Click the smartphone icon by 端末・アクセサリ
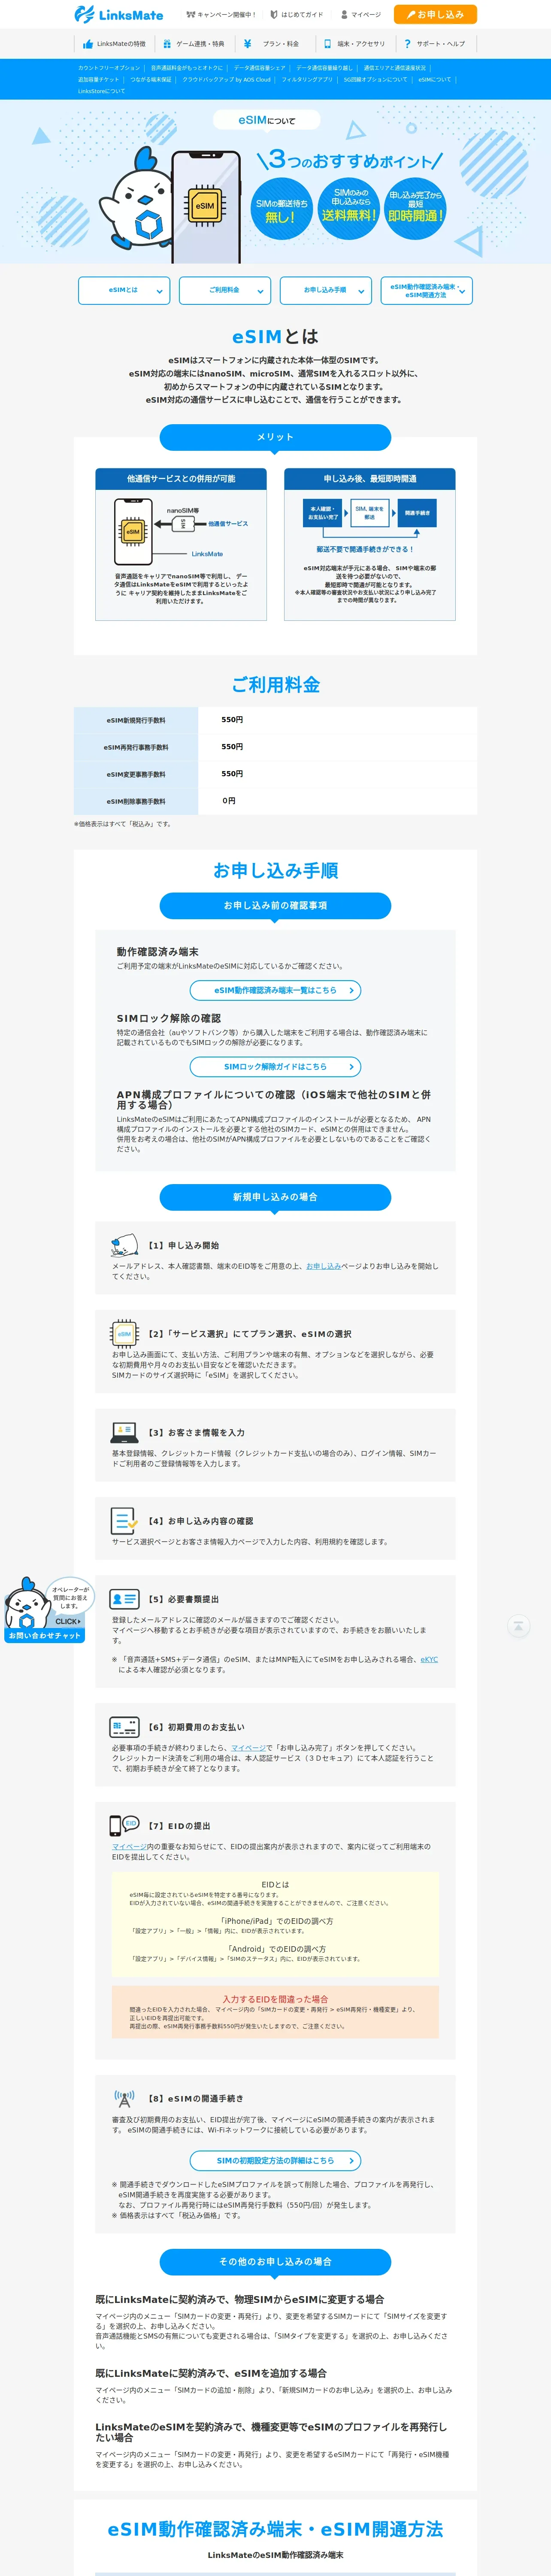This screenshot has width=551, height=2576. pos(327,44)
